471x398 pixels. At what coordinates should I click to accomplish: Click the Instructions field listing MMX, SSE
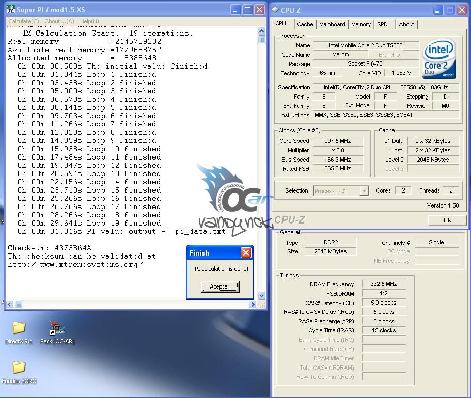pos(386,115)
